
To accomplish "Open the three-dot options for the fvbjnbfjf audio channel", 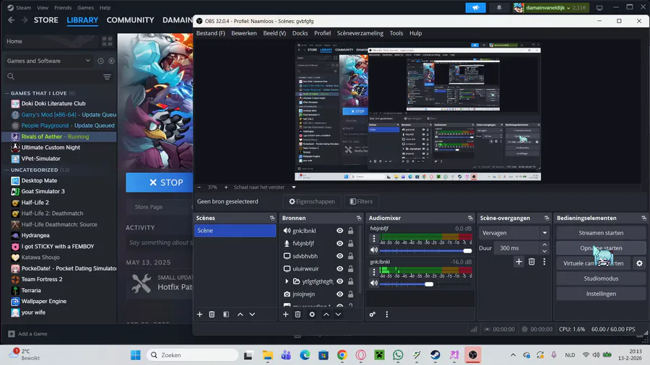I will [x=374, y=238].
